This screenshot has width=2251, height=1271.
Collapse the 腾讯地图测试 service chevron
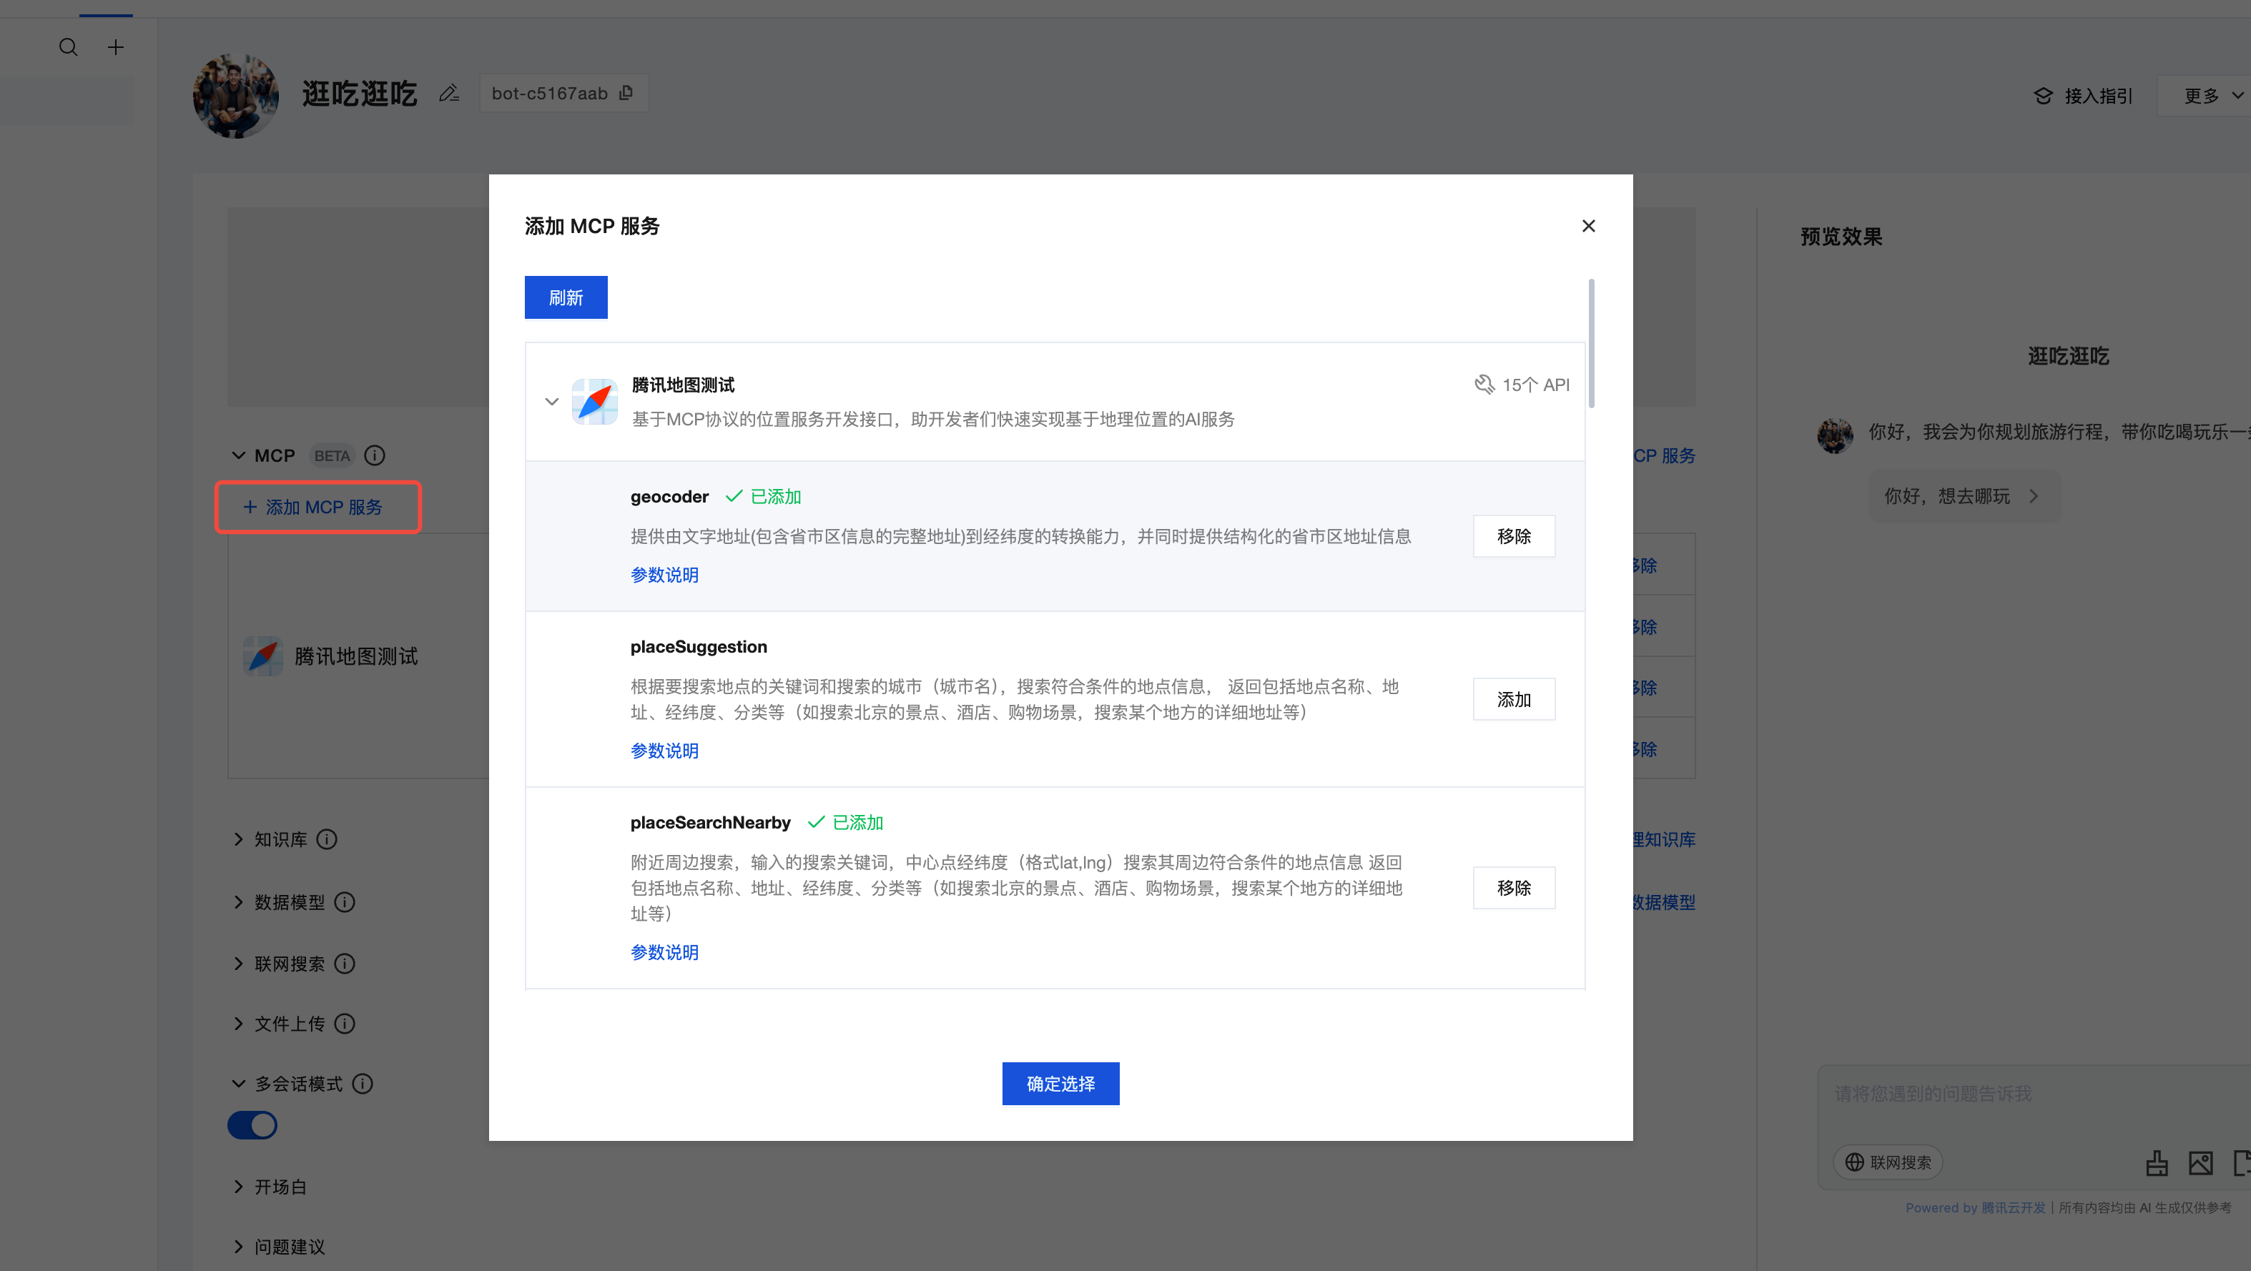(551, 402)
